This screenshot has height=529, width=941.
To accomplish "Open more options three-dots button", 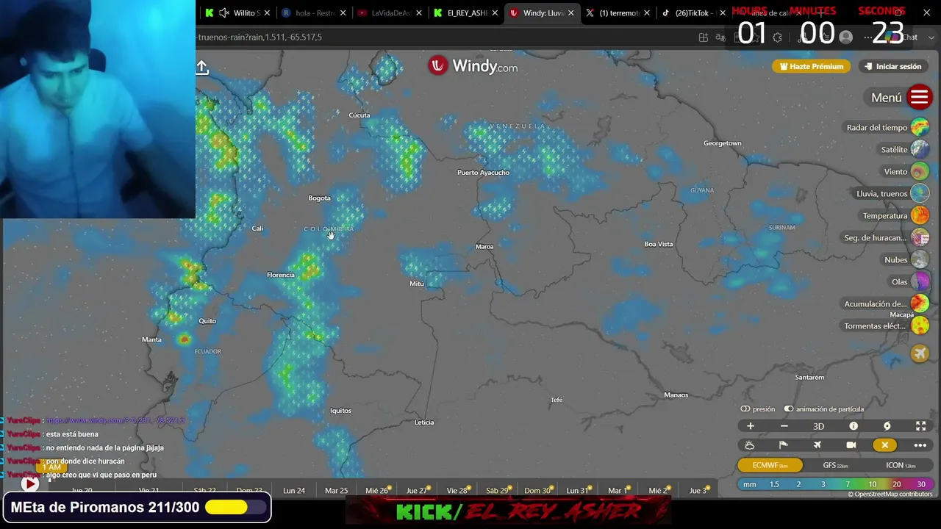I will [920, 445].
